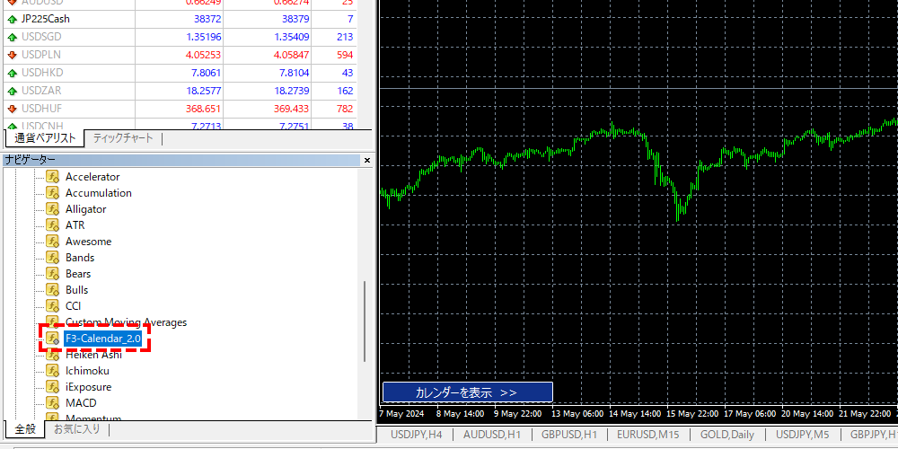Click the MACD indicator icon
Image resolution: width=898 pixels, height=449 pixels.
53,403
